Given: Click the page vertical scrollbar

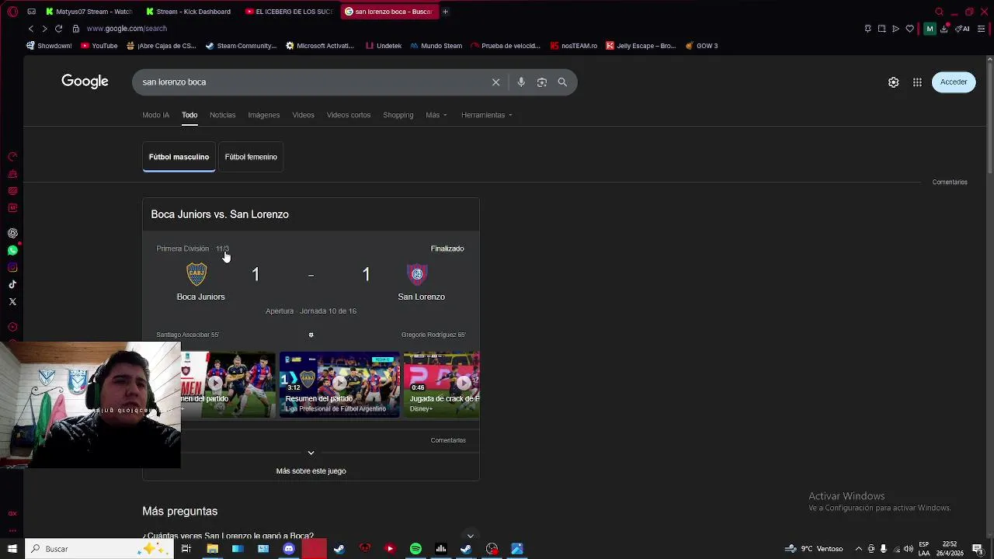Looking at the screenshot, I should tap(989, 116).
